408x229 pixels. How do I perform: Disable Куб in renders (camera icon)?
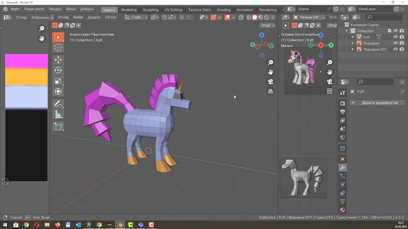tap(402, 37)
